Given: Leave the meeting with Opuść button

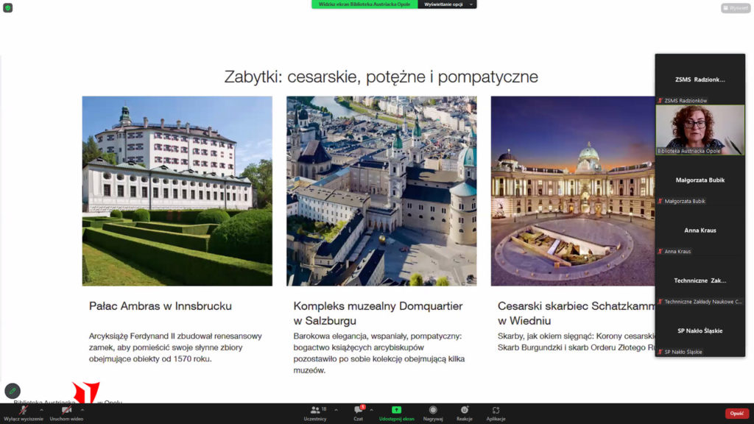Looking at the screenshot, I should point(736,414).
